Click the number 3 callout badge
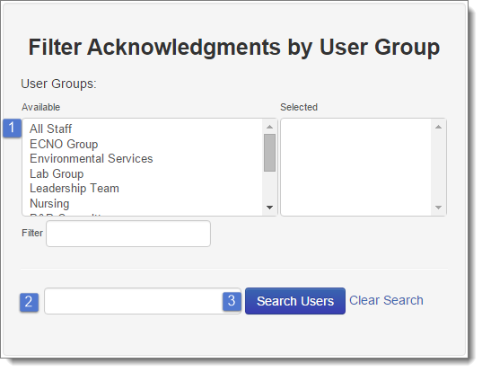Viewport: 482px width, 372px height. coord(232,301)
